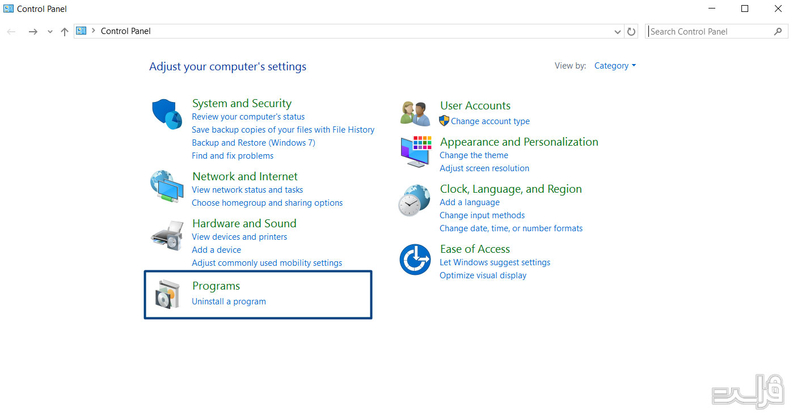Viewport: 793px width, 416px height.
Task: Click Let Windows suggest settings
Action: pyautogui.click(x=495, y=262)
